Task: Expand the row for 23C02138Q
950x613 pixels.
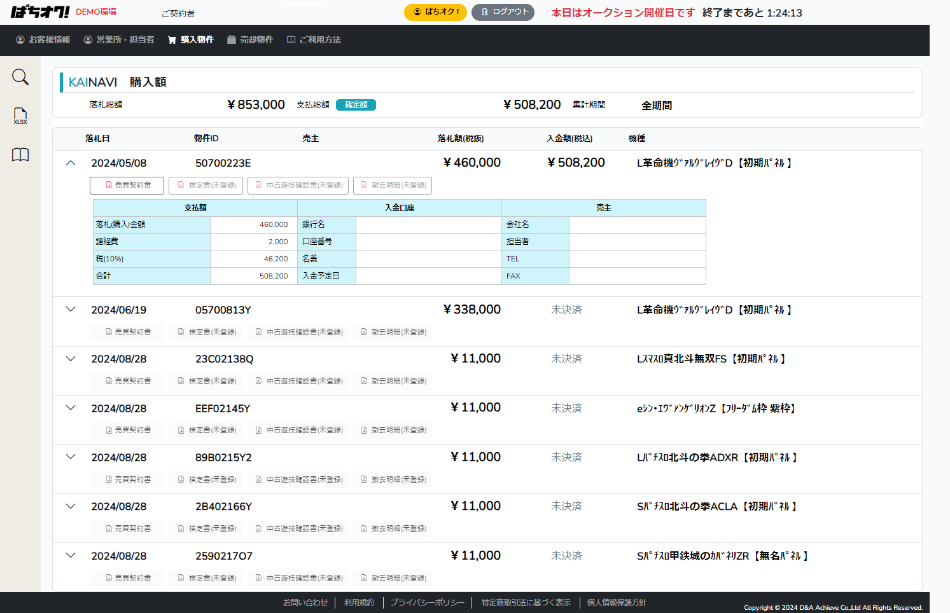Action: 71,359
